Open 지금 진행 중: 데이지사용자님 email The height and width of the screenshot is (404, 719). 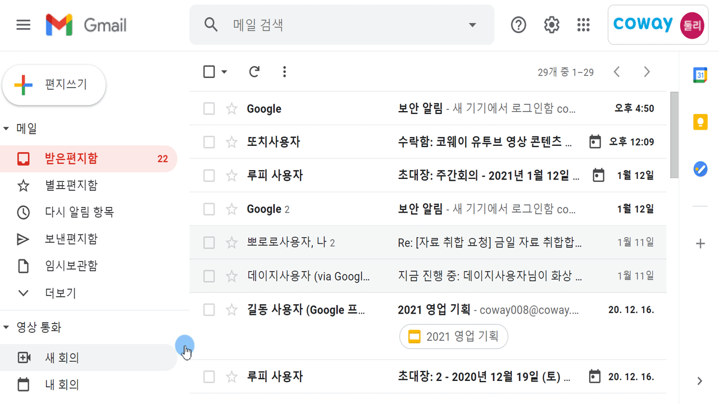[490, 276]
